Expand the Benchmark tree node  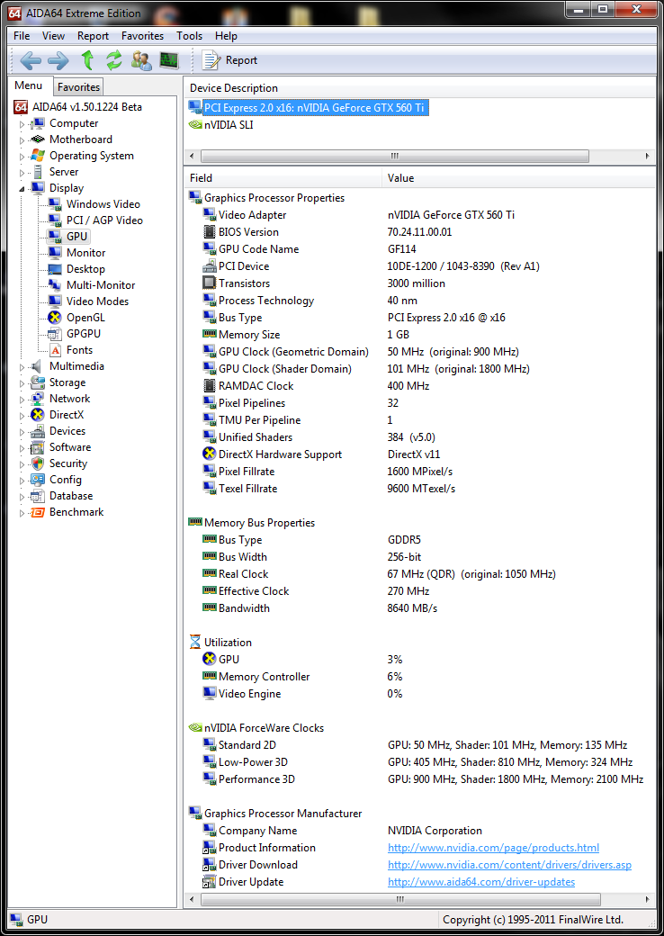pos(22,513)
